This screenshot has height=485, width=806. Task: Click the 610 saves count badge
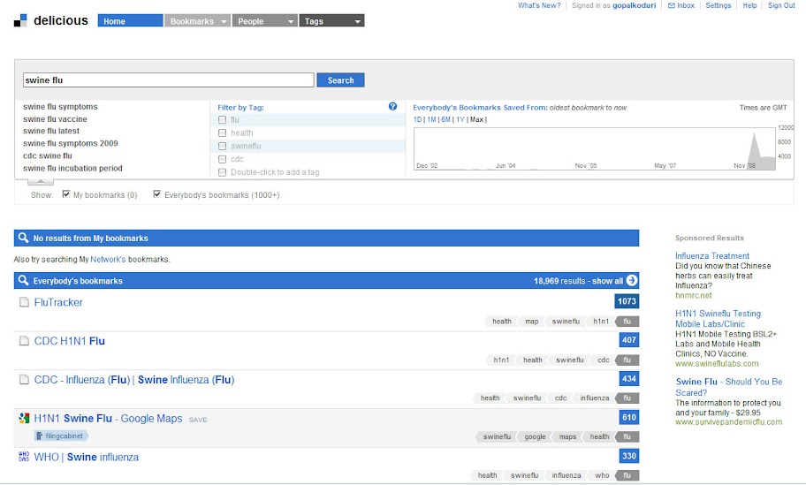(x=629, y=417)
